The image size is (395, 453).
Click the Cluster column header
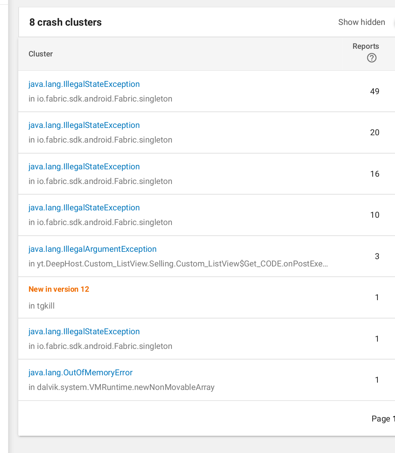(x=41, y=54)
